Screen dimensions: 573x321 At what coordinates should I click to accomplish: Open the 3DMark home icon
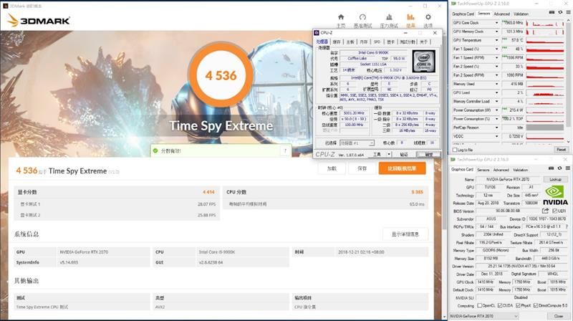click(x=341, y=17)
